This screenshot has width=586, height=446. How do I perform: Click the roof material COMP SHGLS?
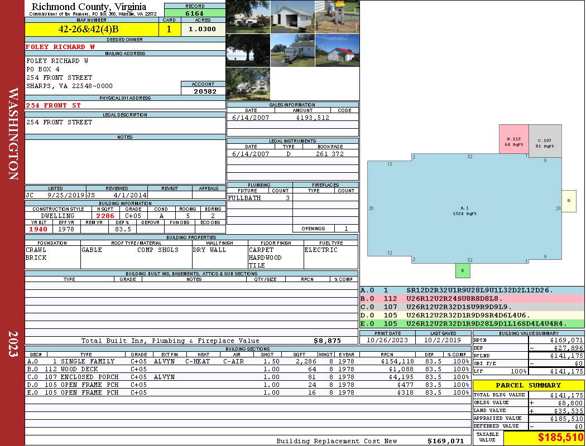pos(158,250)
